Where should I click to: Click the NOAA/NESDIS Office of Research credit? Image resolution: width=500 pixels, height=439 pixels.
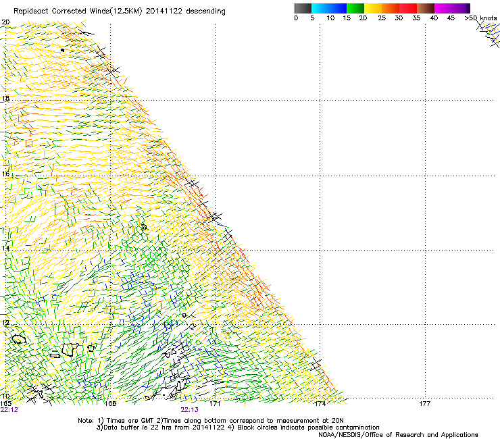coord(398,434)
